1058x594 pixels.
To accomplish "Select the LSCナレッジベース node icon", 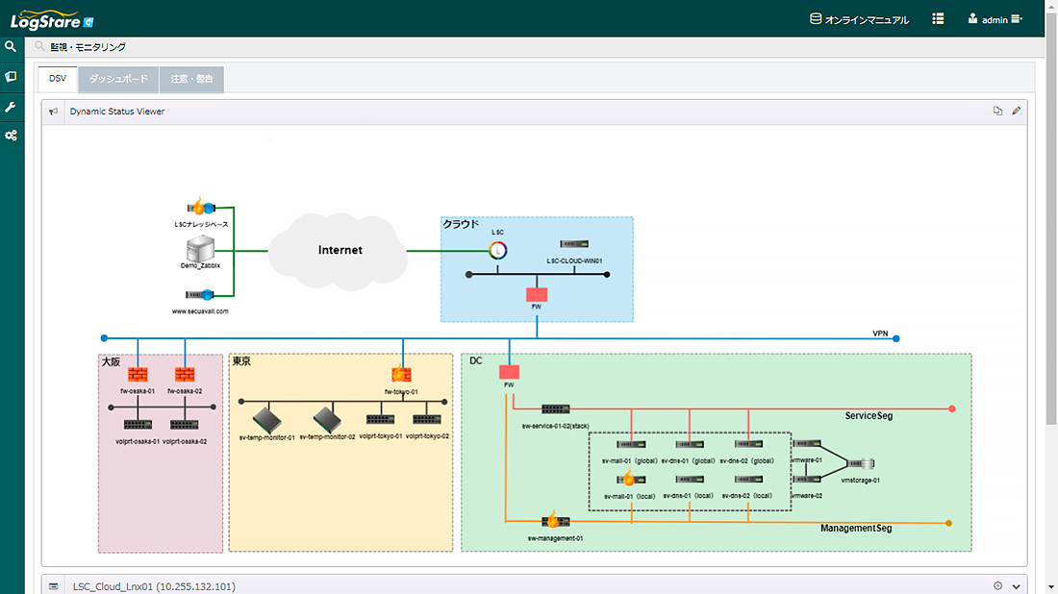I will click(200, 207).
